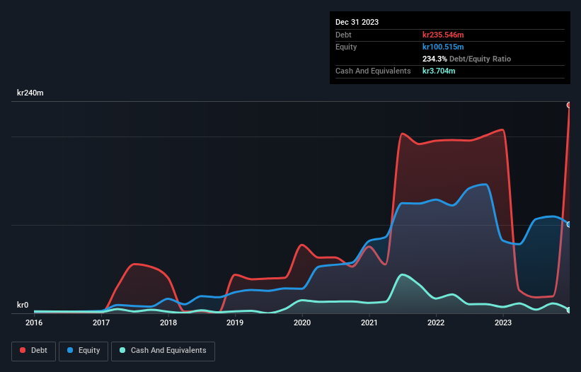Click the blue Equity data point at chart end

click(x=569, y=224)
